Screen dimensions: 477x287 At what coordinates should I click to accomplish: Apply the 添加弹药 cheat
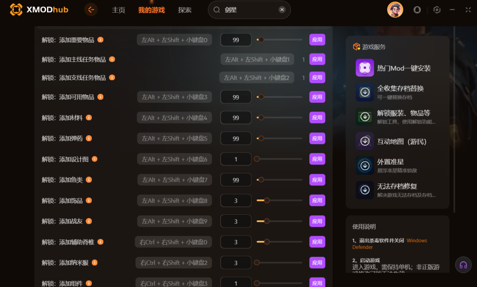(317, 138)
